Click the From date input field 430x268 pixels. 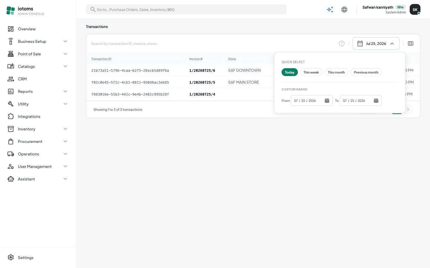pos(312,101)
